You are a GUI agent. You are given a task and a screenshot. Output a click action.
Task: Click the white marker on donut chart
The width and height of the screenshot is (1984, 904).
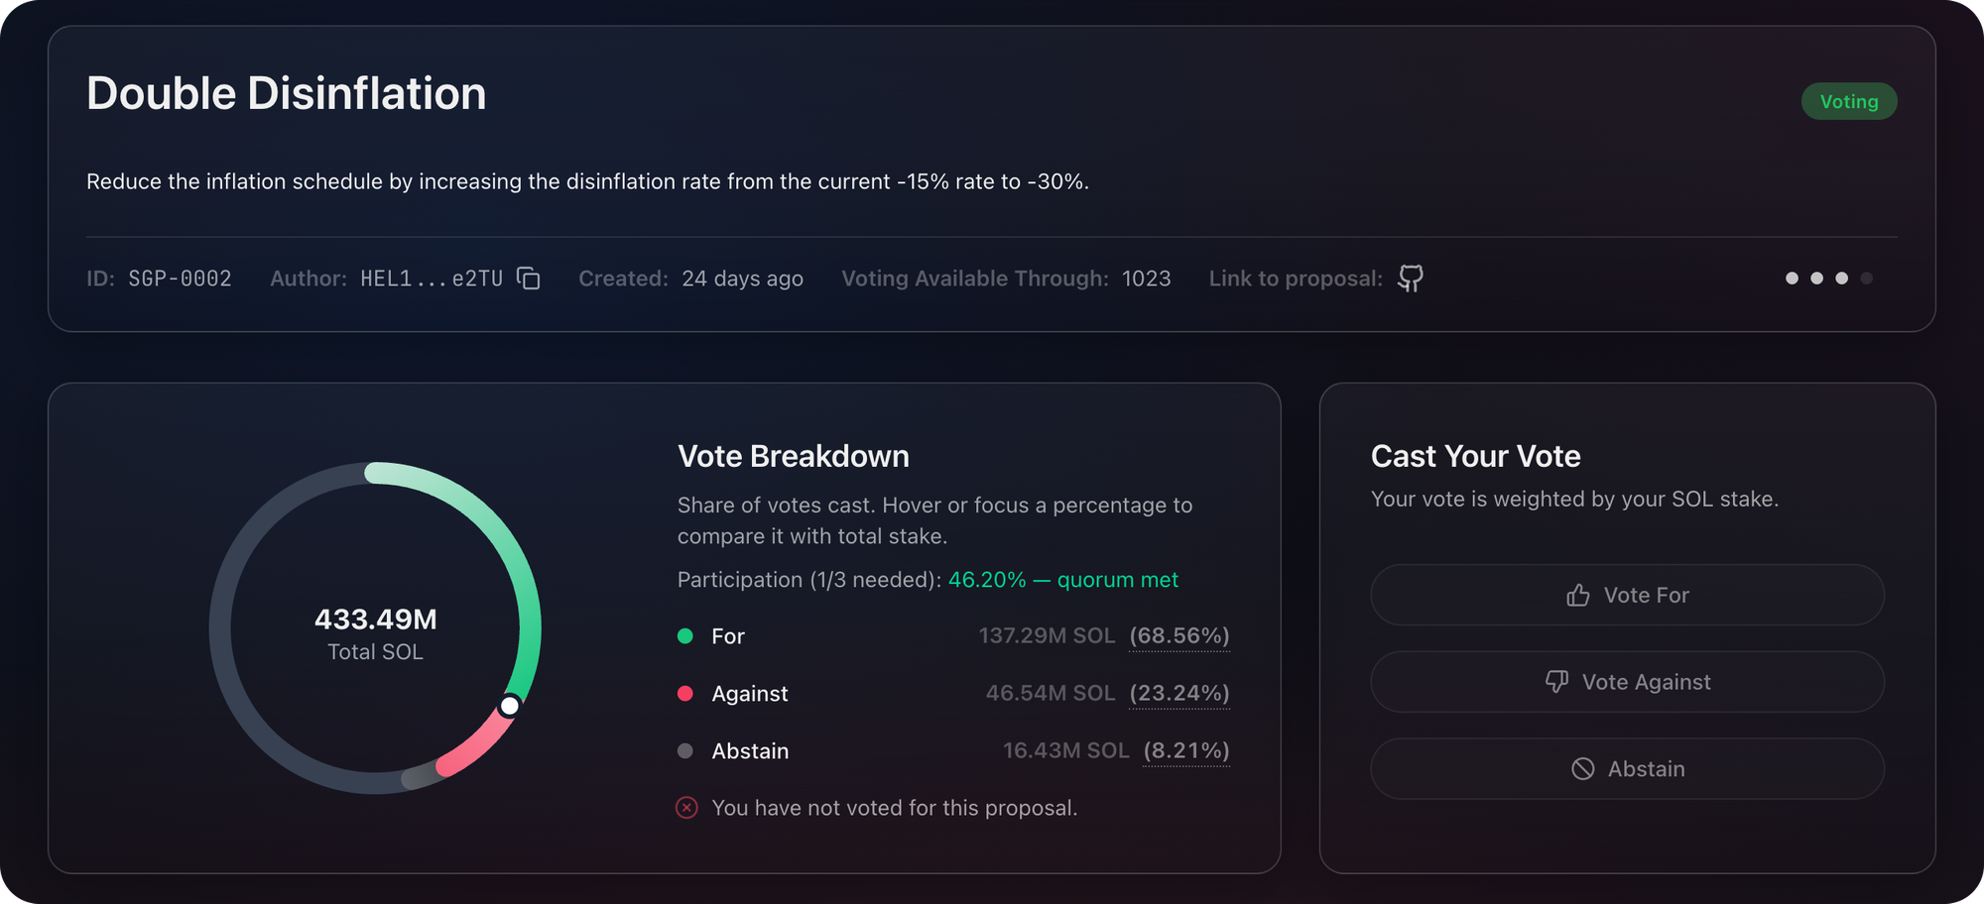tap(509, 706)
